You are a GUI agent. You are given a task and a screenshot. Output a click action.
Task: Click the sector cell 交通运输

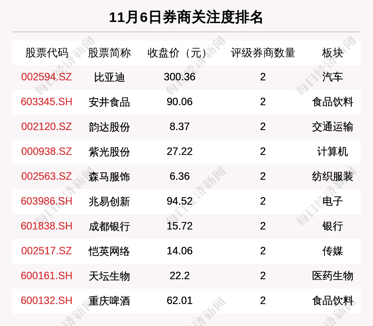pyautogui.click(x=332, y=127)
